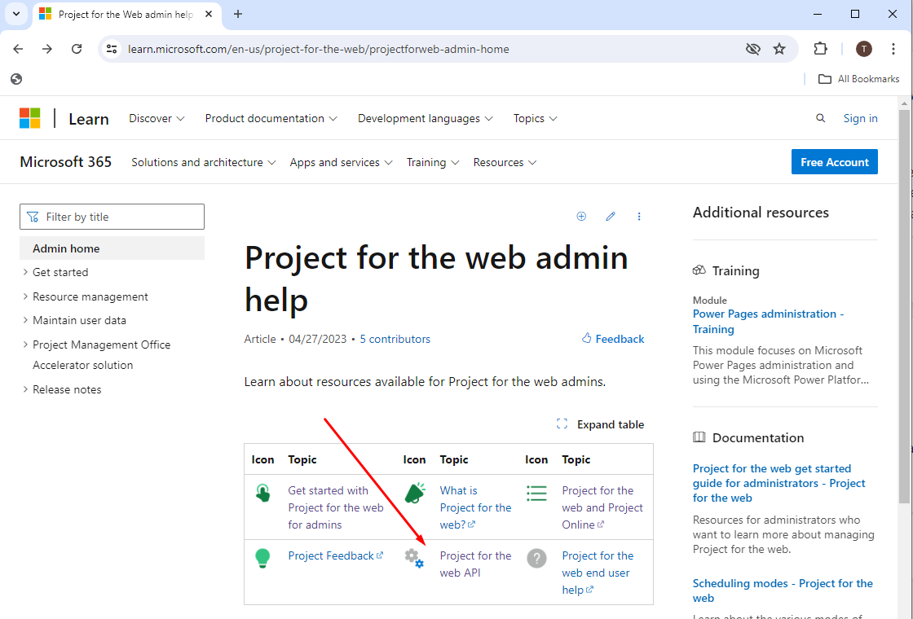Open Power Pages administration - Training module
This screenshot has height=619, width=913.
point(769,321)
